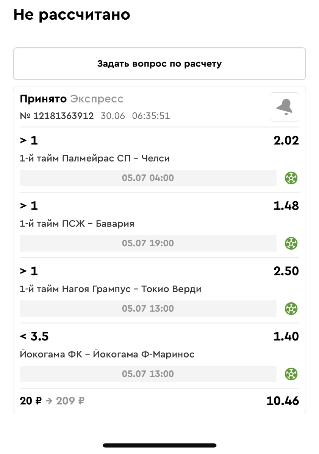The image size is (319, 454).
Task: Open the Палмейрас СП – Челси match
Action: [95, 159]
